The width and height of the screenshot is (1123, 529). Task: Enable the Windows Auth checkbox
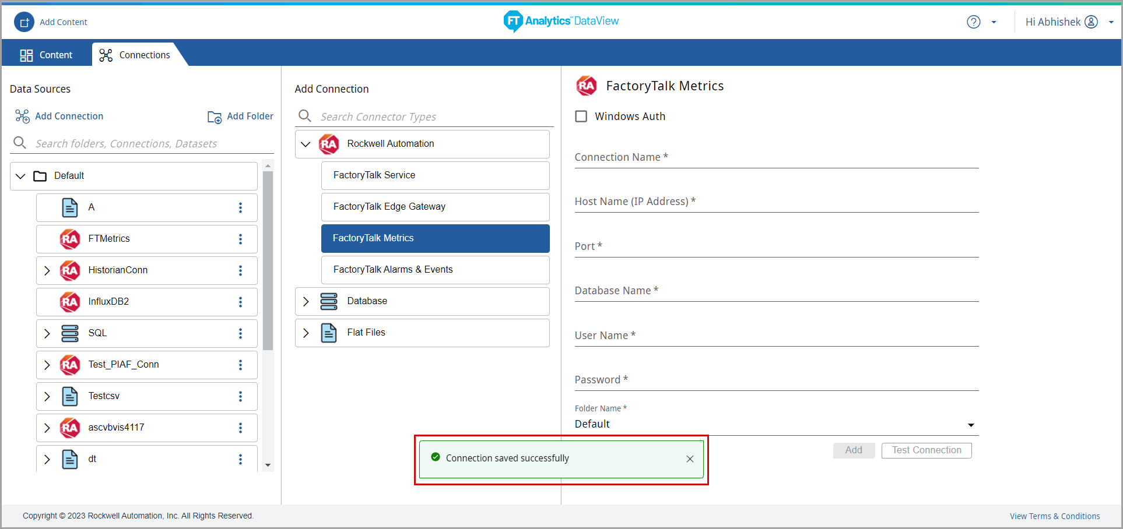[581, 117]
